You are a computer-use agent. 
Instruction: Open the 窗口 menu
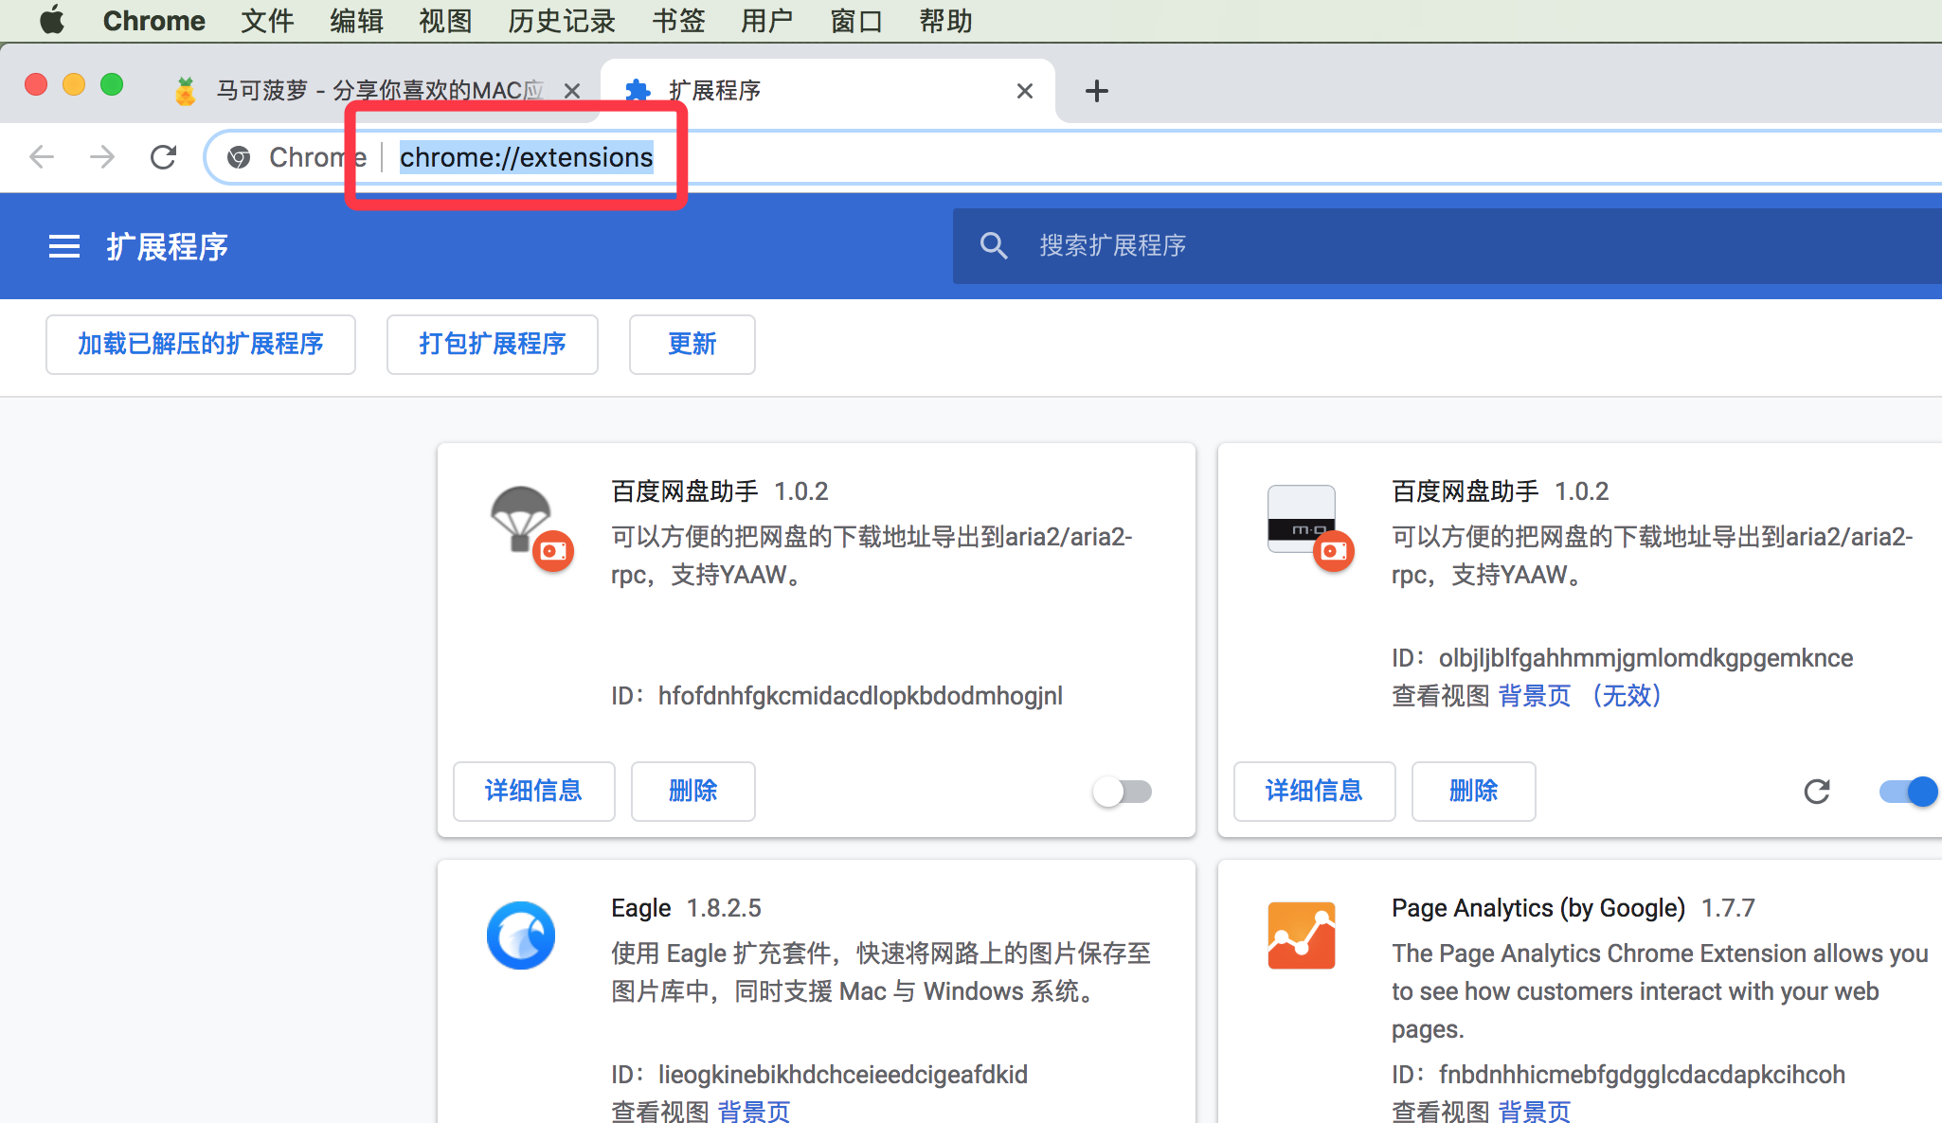[x=856, y=21]
